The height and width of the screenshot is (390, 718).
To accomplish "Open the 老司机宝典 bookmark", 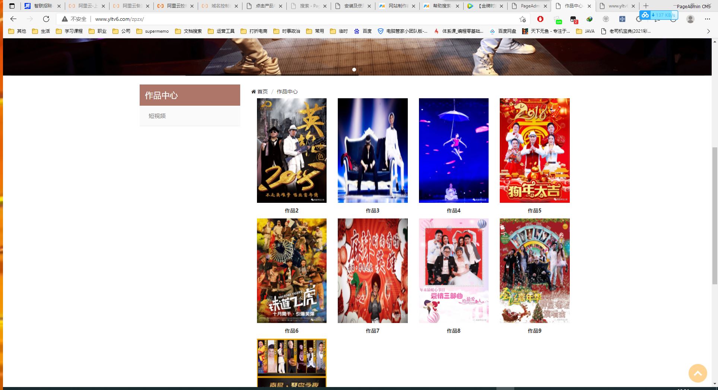I will pos(626,31).
